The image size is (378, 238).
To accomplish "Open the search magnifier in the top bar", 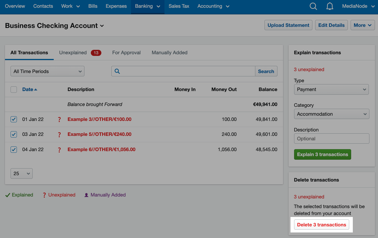I will click(x=313, y=6).
